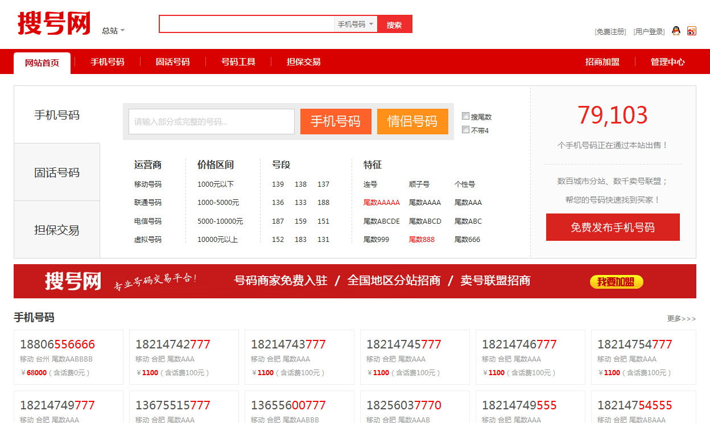The width and height of the screenshot is (710, 423).
Task: Click the Weibo login icon
Action: click(692, 31)
